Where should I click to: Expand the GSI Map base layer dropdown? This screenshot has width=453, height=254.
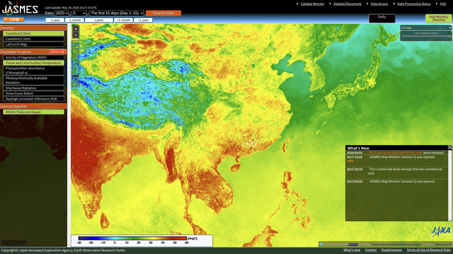pyautogui.click(x=426, y=28)
